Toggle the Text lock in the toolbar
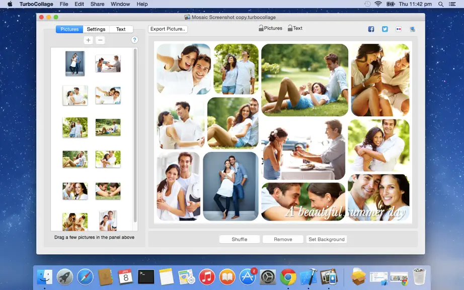464x290 pixels. point(295,28)
